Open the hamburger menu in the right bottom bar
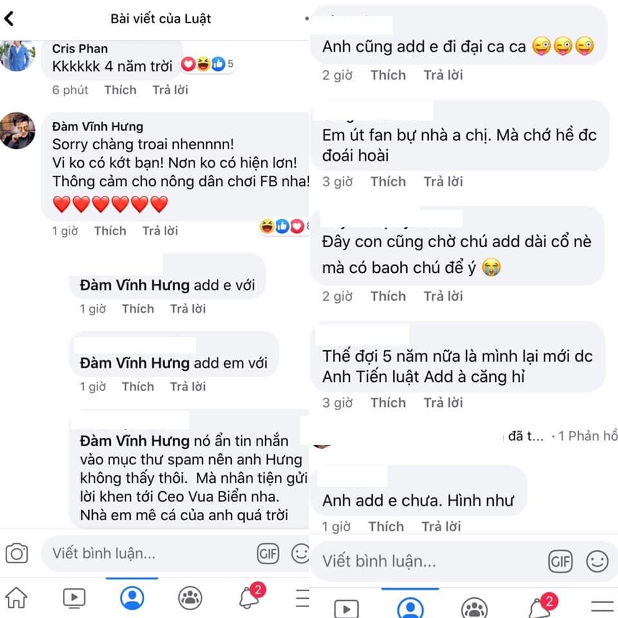618x618 pixels. click(x=602, y=606)
